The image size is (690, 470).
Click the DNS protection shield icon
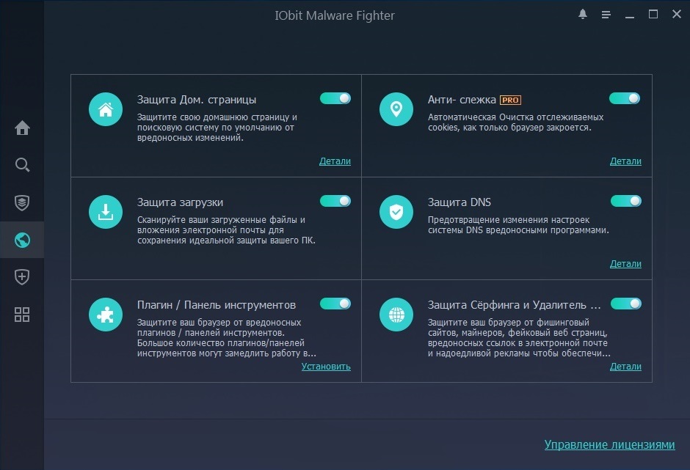click(x=396, y=213)
